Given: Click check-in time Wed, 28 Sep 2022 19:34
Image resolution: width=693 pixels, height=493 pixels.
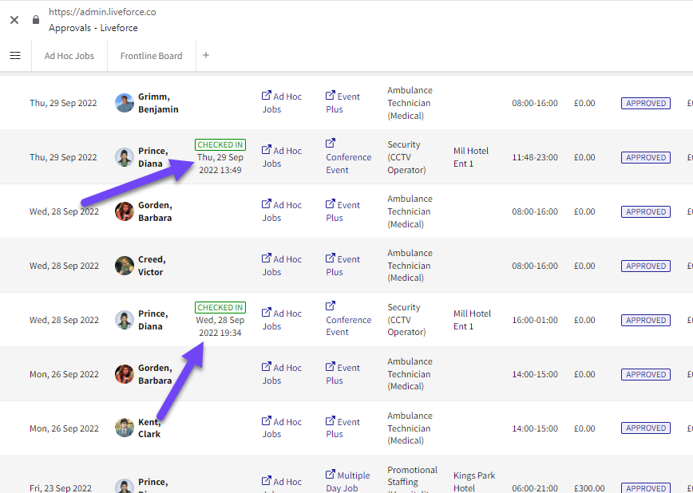Looking at the screenshot, I should pyautogui.click(x=220, y=326).
